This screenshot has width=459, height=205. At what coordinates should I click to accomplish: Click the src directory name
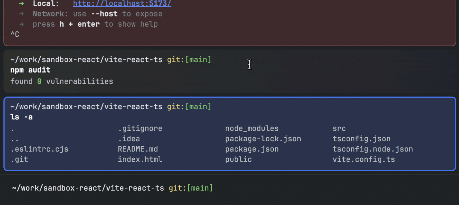339,129
